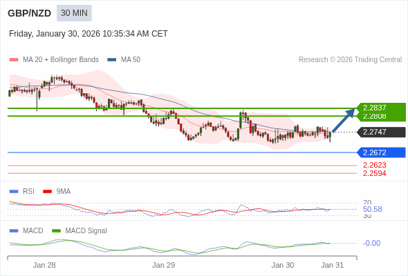Click the MA 50 legend label
408x276 pixels.
point(131,60)
